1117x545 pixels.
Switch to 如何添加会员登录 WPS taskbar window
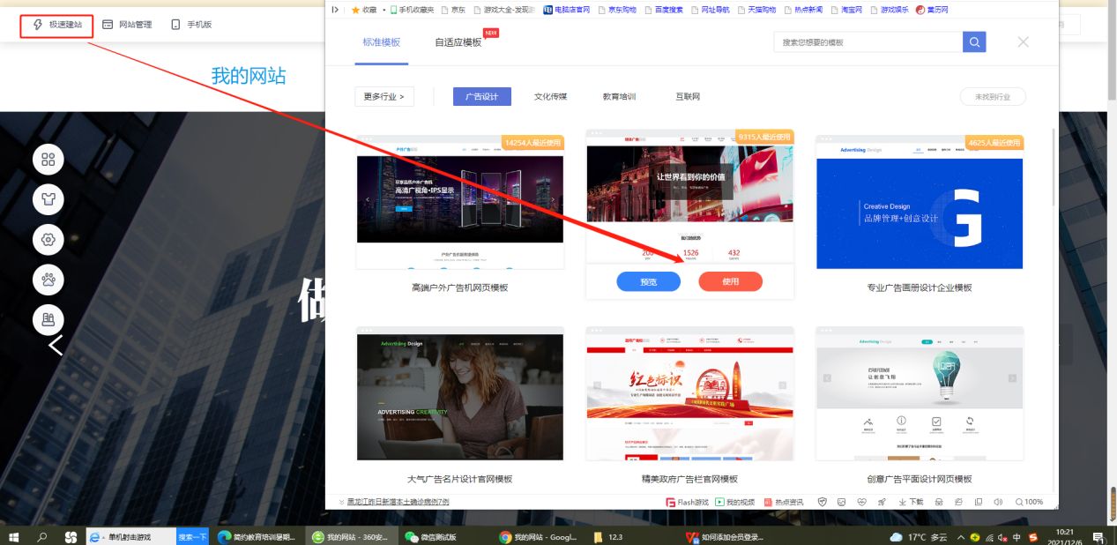click(x=725, y=536)
